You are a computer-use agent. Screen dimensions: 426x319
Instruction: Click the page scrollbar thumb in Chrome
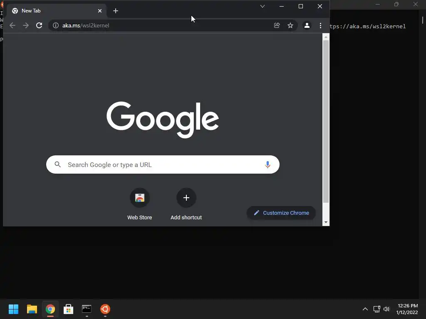[326, 122]
